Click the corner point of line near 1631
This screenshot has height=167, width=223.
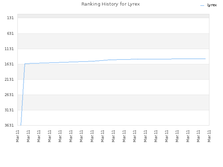tap(25, 64)
